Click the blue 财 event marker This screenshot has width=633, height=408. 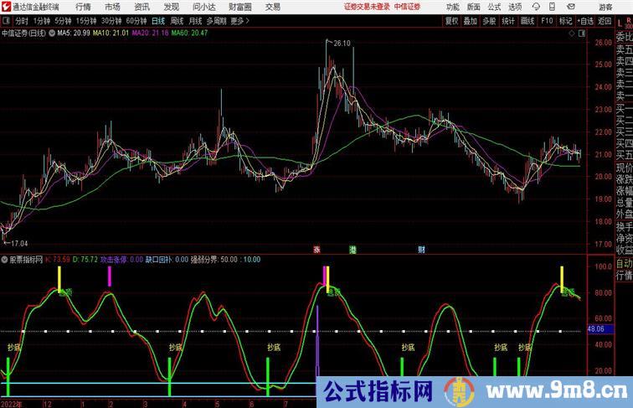[421, 250]
